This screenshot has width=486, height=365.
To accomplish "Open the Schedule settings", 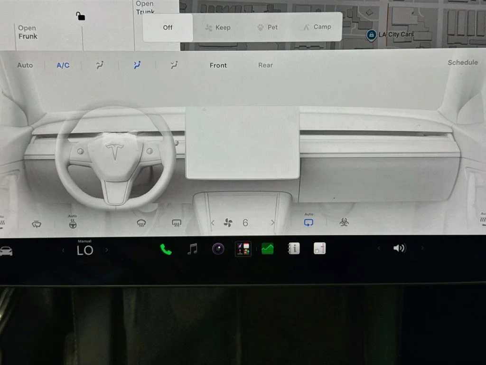I will [x=463, y=63].
